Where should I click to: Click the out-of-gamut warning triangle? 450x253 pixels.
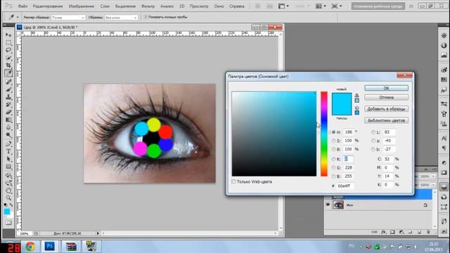tap(356, 96)
